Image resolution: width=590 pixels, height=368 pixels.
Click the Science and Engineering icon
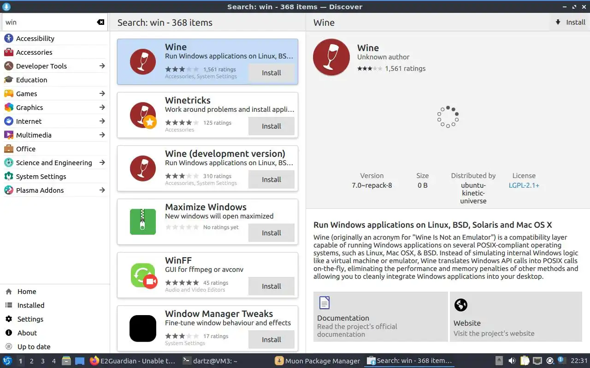click(9, 163)
